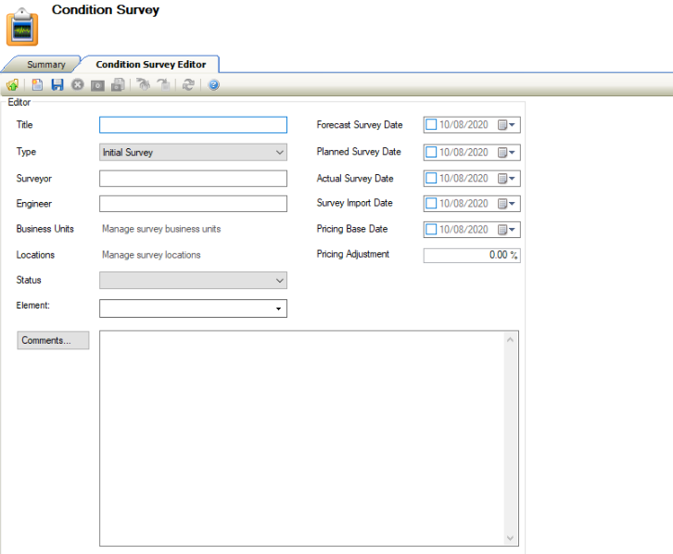Click the Comments... button
The image size is (673, 554).
pyautogui.click(x=53, y=341)
